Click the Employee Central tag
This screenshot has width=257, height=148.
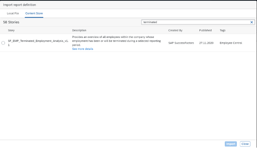pos(231,43)
